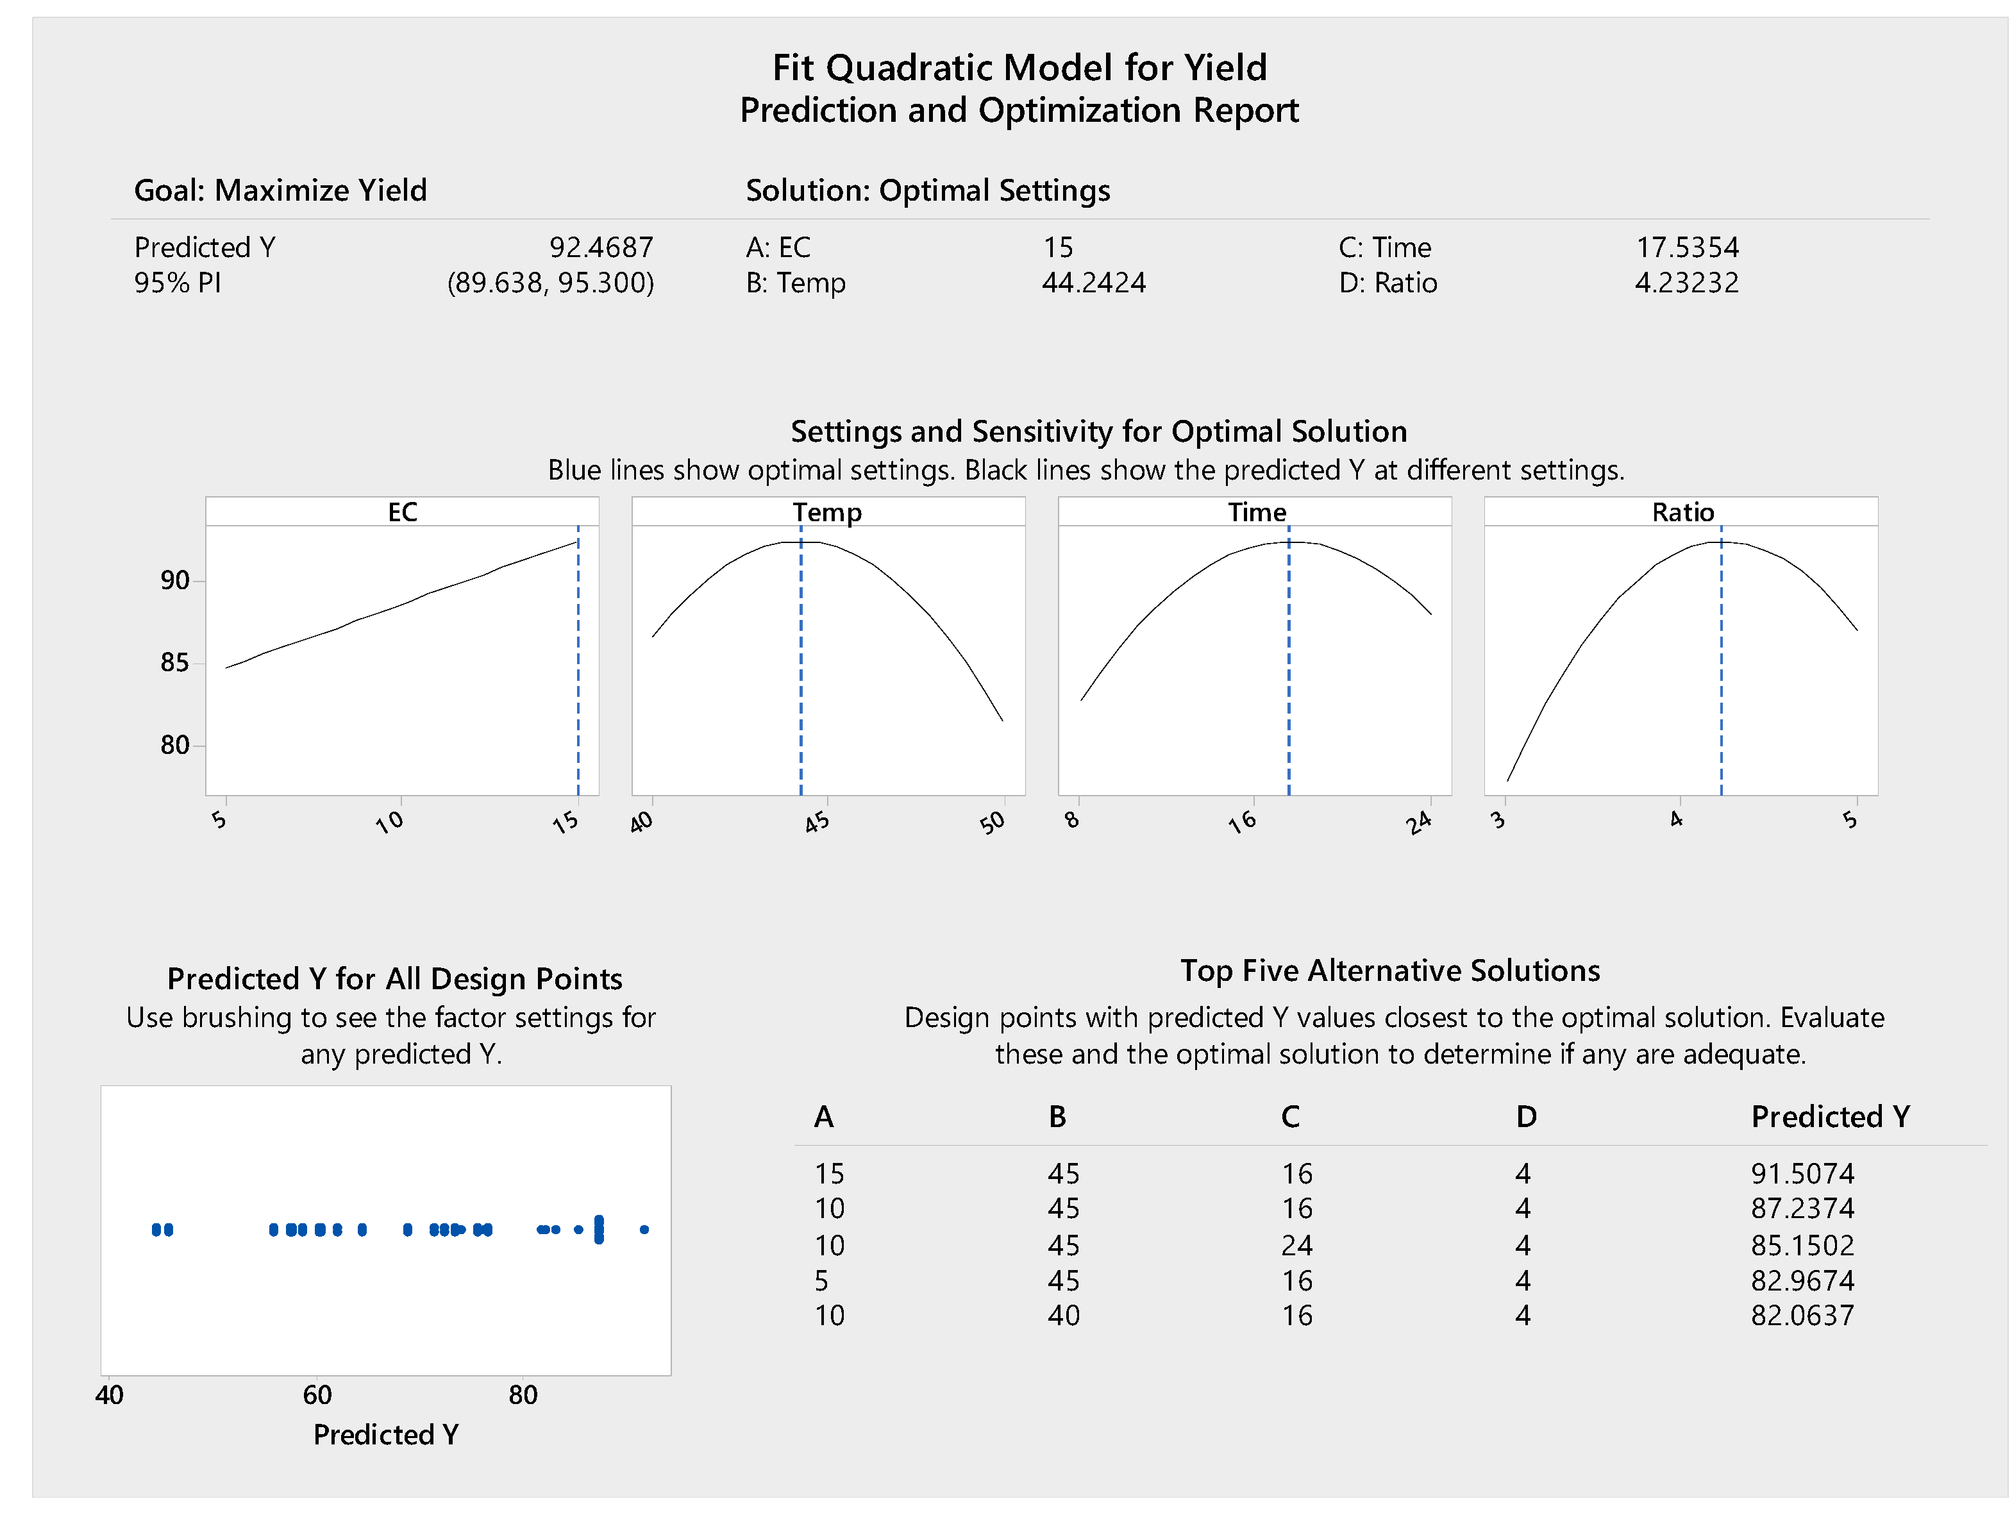Screen dimensions: 2012x1522
Task: Click the leftmost dot in Predicted Y dotplot
Action: (x=156, y=1230)
